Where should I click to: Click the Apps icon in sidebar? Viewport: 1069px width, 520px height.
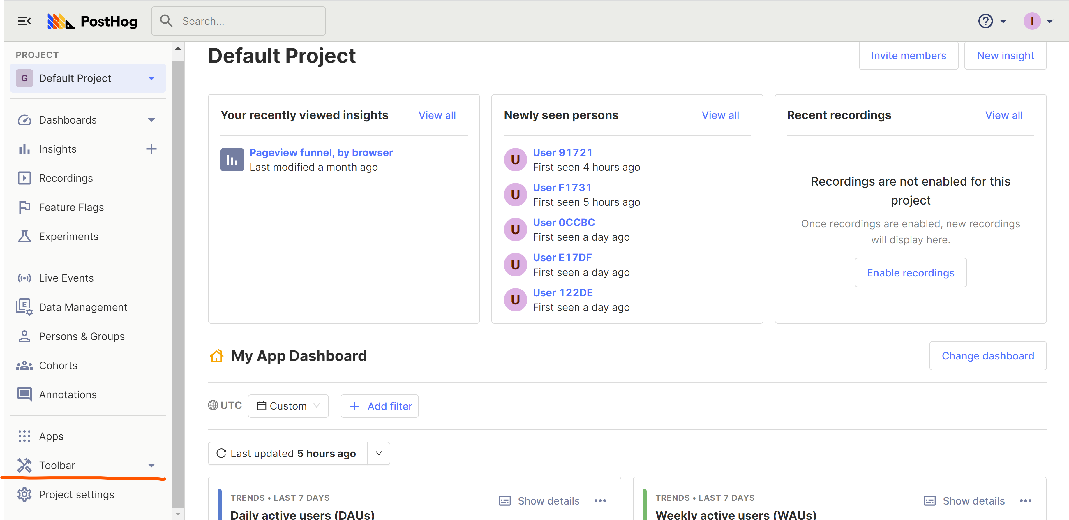(x=24, y=436)
